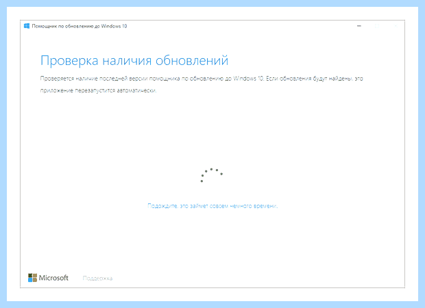Click title text Помощник по обновлению до Windows 10
425x308 pixels.
[80, 26]
